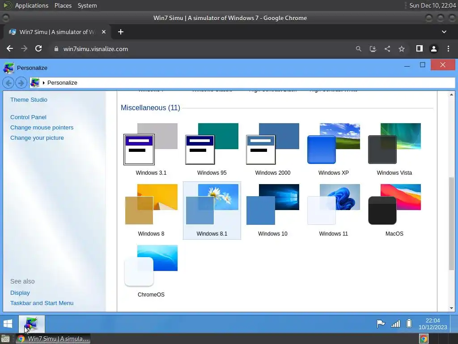Open a new Chrome tab
458x344 pixels.
click(x=121, y=32)
